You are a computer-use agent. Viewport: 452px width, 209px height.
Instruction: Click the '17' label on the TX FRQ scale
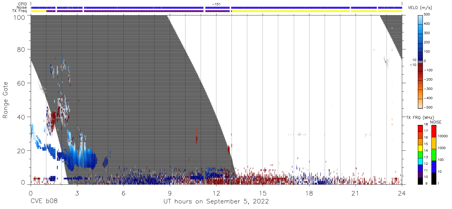425,131
